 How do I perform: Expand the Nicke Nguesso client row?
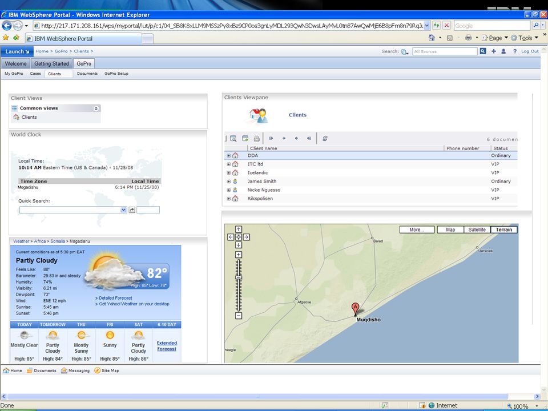point(228,190)
